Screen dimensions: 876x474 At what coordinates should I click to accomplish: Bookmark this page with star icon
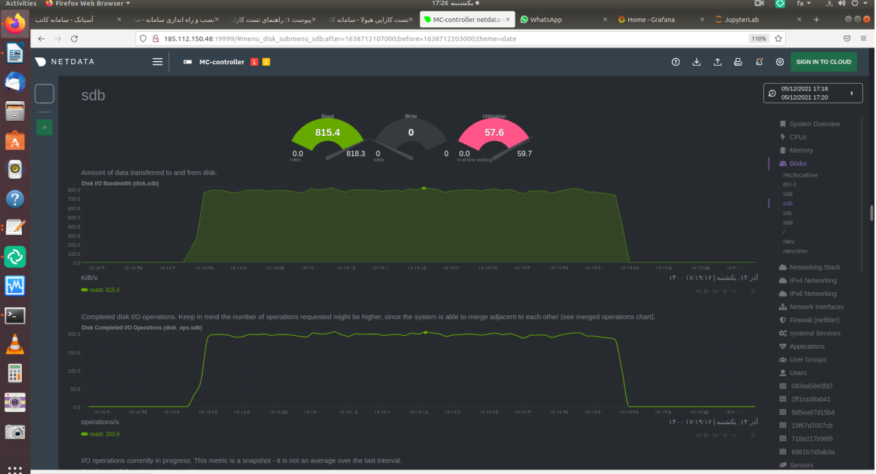coord(778,38)
